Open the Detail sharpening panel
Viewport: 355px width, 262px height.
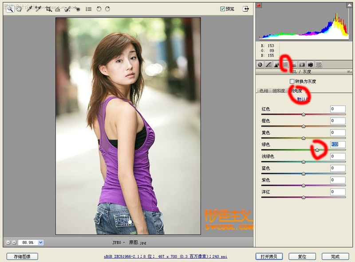pos(276,65)
